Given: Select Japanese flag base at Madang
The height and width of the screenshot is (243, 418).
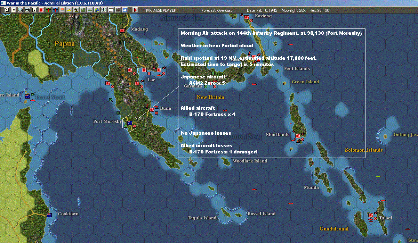Looking at the screenshot, I should [122, 31].
